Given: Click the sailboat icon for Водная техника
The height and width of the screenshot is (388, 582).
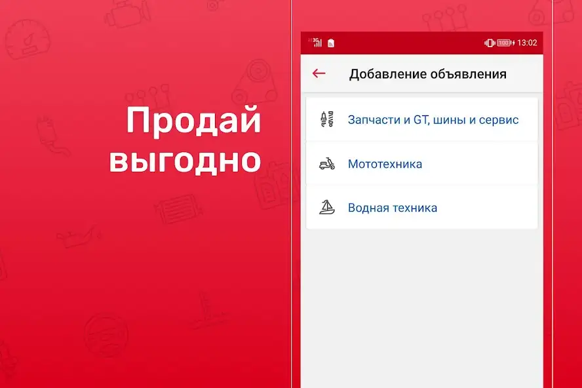Looking at the screenshot, I should [x=326, y=208].
